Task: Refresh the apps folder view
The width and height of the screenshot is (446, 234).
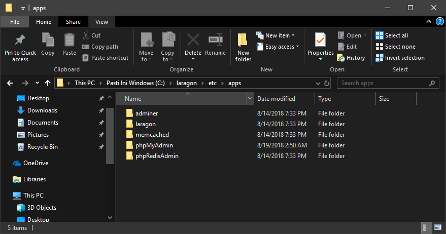Action: click(327, 83)
